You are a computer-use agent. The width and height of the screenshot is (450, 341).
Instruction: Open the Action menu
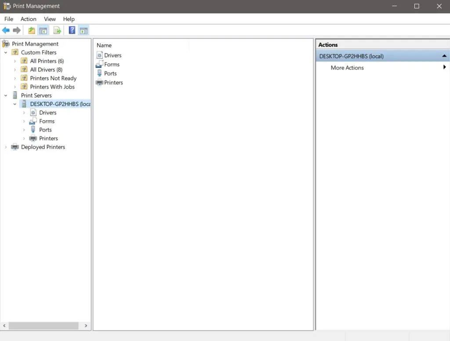29,19
